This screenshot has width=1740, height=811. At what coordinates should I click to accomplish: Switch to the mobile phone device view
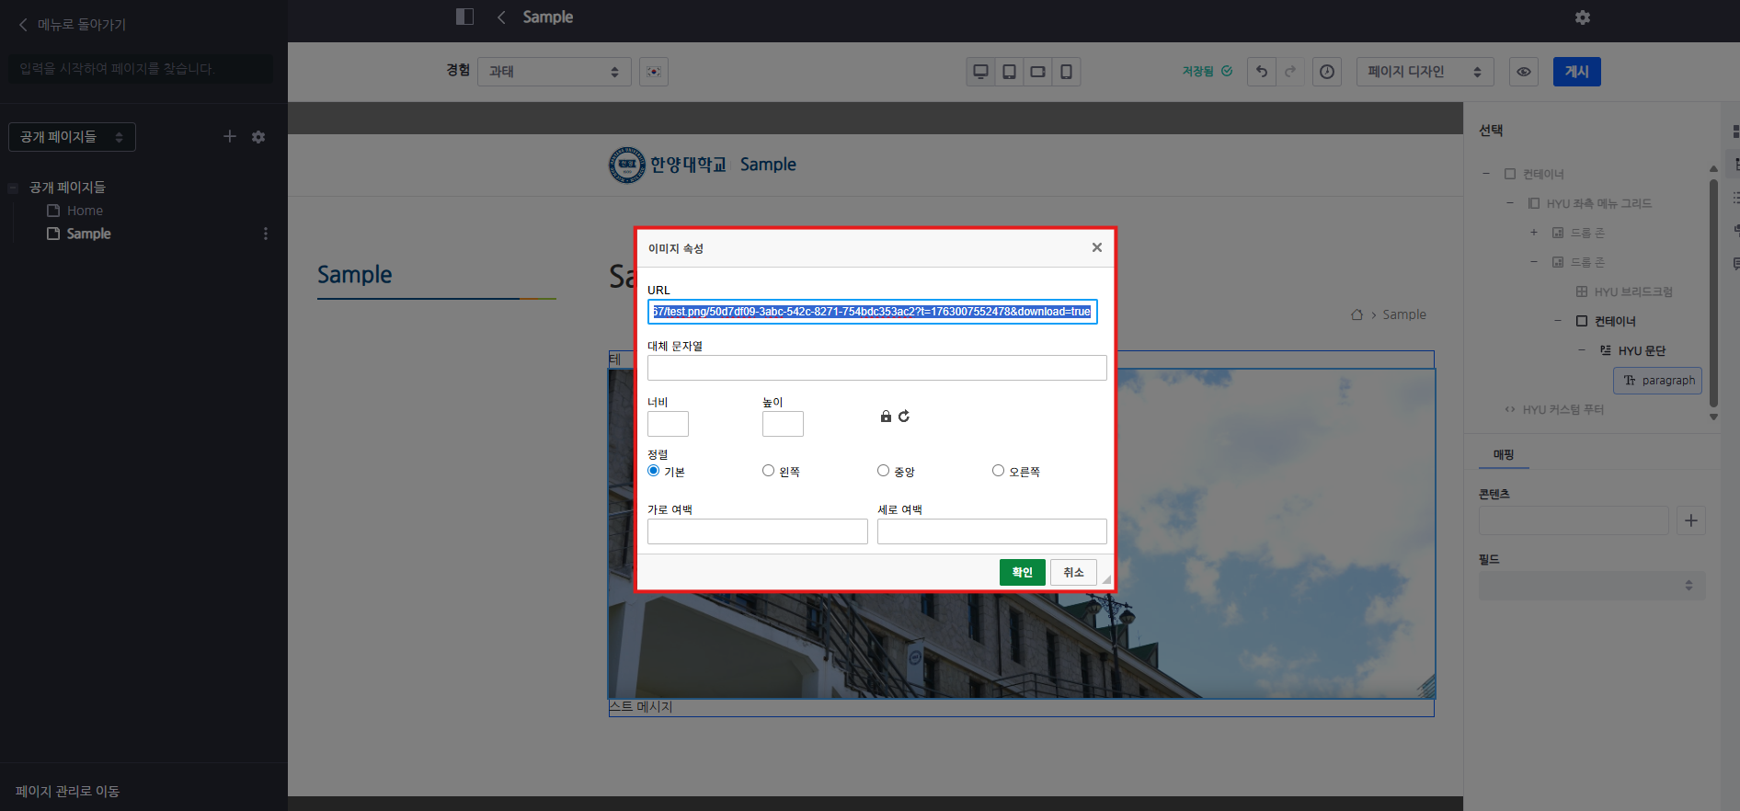[x=1066, y=72]
